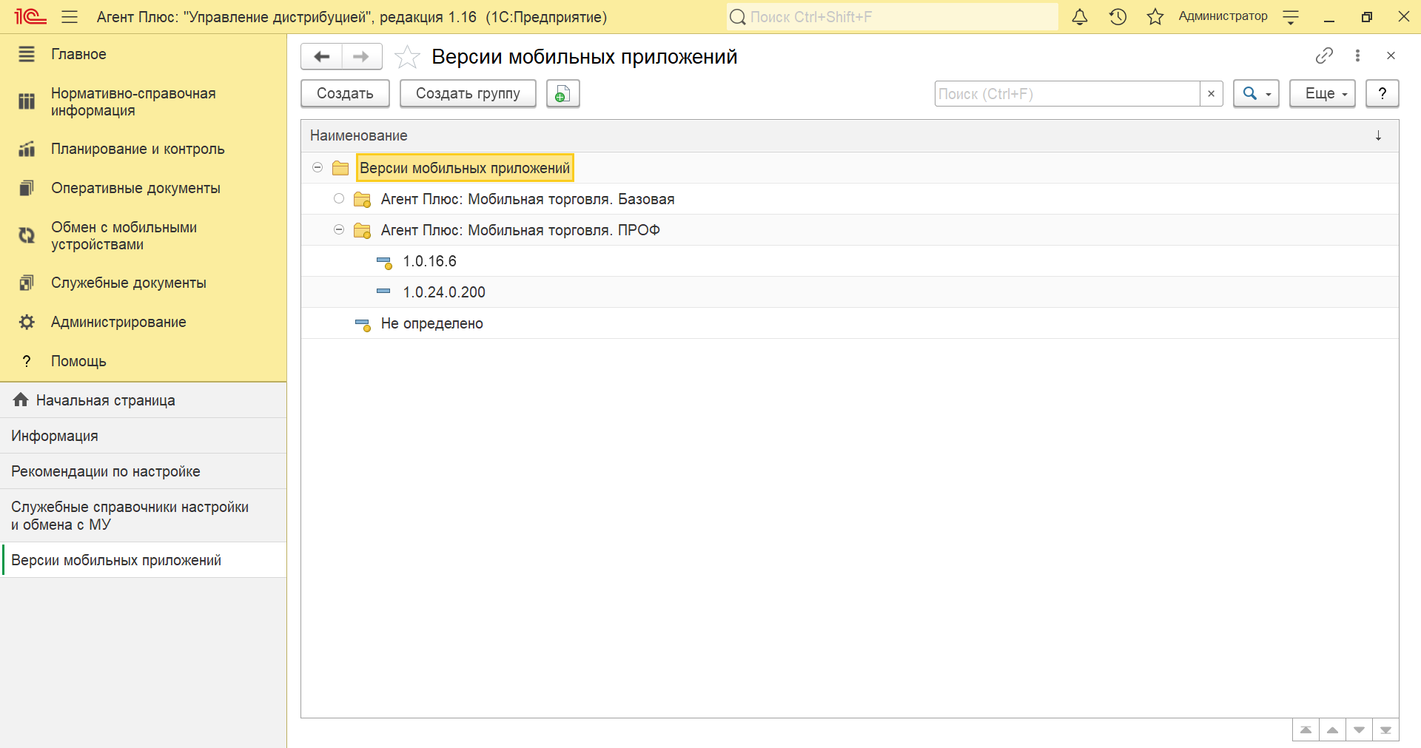
Task: Open Нормативно-справочная информация section
Action: [144, 102]
